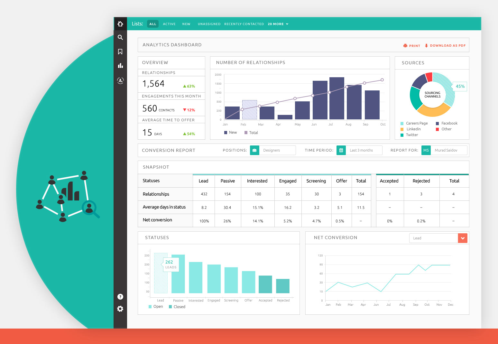The image size is (498, 344).
Task: Open the Home icon in sidebar
Action: [120, 24]
